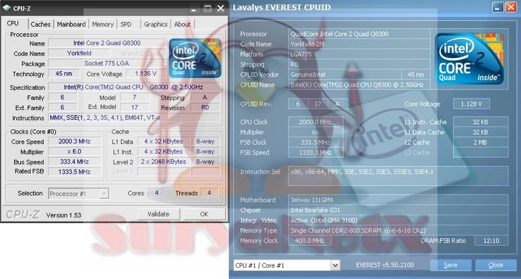Click the L2 Cache value 2 MB
521x279 pixels.
click(x=481, y=142)
